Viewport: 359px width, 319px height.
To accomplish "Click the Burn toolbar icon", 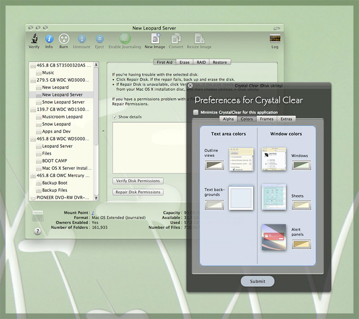I will (x=64, y=39).
